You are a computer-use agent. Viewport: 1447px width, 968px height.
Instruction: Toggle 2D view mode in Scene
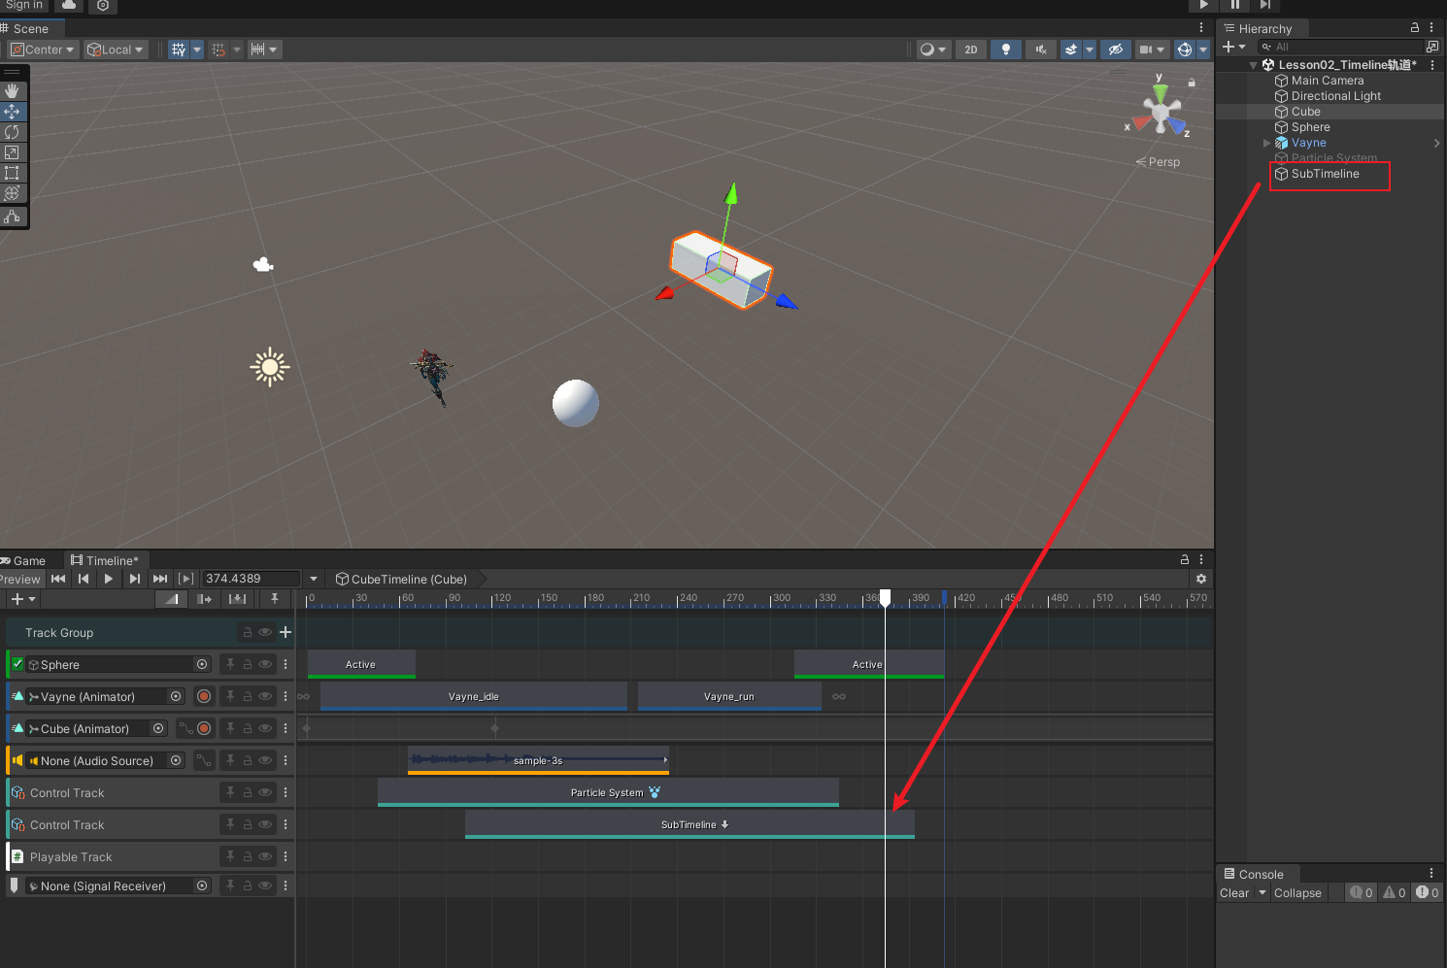(971, 50)
